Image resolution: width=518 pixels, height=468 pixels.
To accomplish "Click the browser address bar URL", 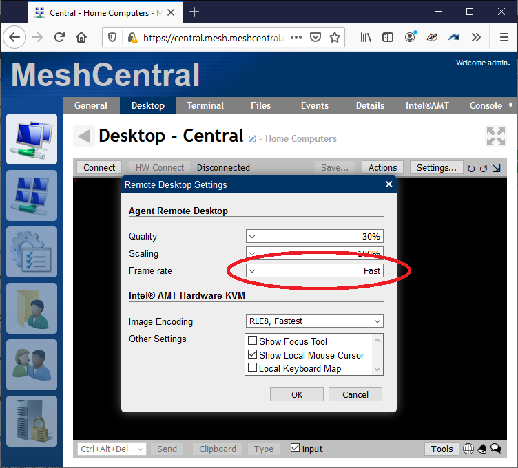I will click(214, 38).
